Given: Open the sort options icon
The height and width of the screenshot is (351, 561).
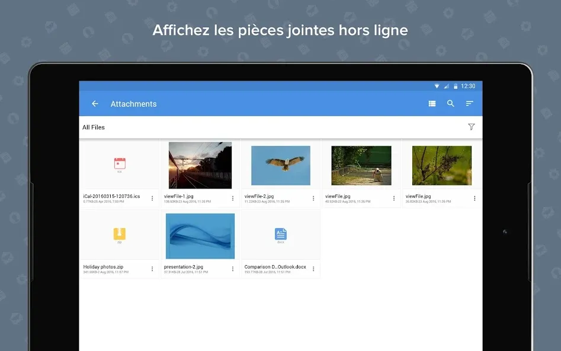Looking at the screenshot, I should coord(469,104).
